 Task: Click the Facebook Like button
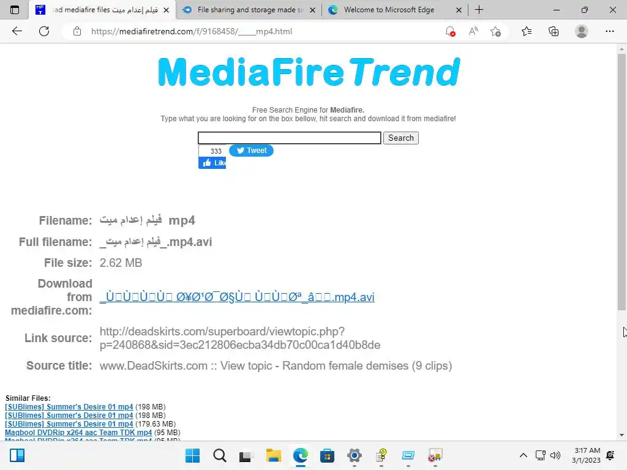coord(212,163)
